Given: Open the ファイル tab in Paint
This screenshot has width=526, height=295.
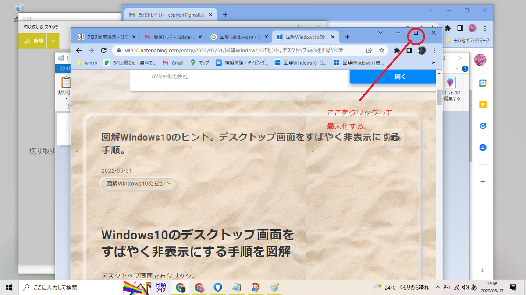Looking at the screenshot, I should point(63,69).
